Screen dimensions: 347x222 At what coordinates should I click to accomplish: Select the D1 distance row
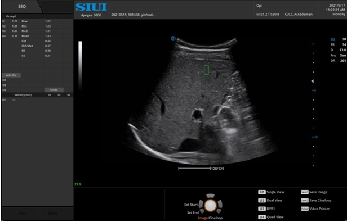37,80
